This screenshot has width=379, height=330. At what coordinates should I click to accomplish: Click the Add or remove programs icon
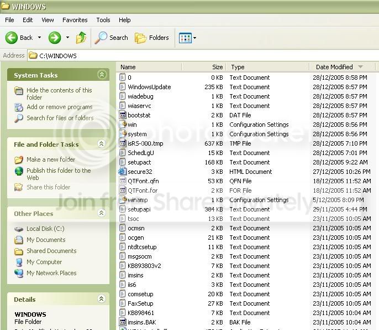tap(19, 107)
